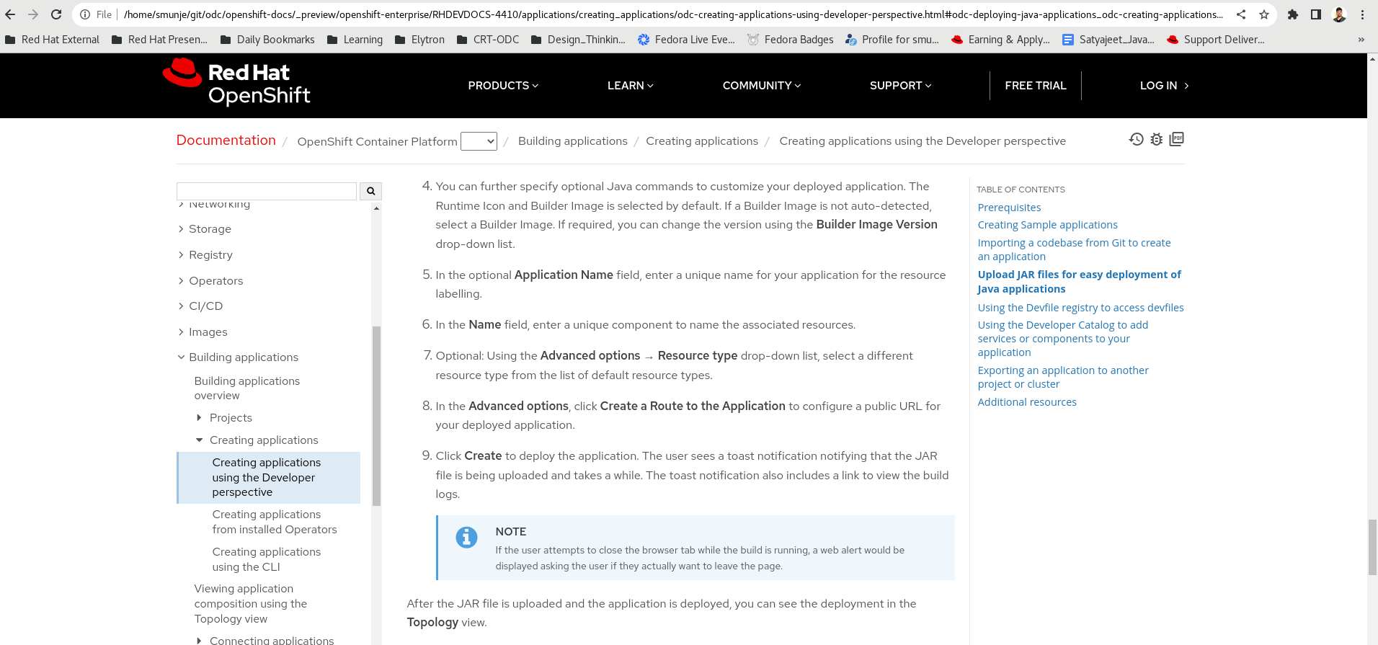Image resolution: width=1378 pixels, height=645 pixels.
Task: Open the browser profile avatar
Action: pyautogui.click(x=1339, y=14)
